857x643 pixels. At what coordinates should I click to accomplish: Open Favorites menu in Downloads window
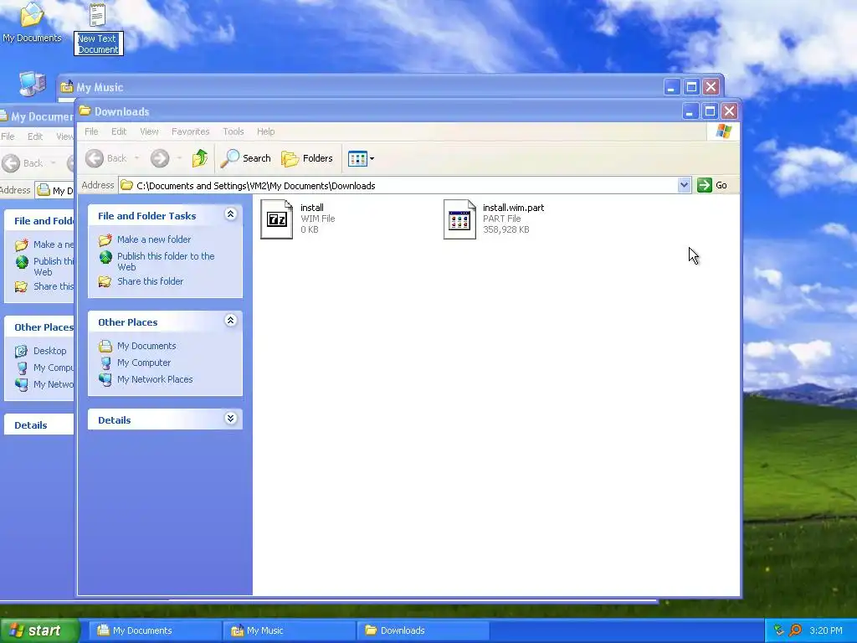pyautogui.click(x=190, y=131)
